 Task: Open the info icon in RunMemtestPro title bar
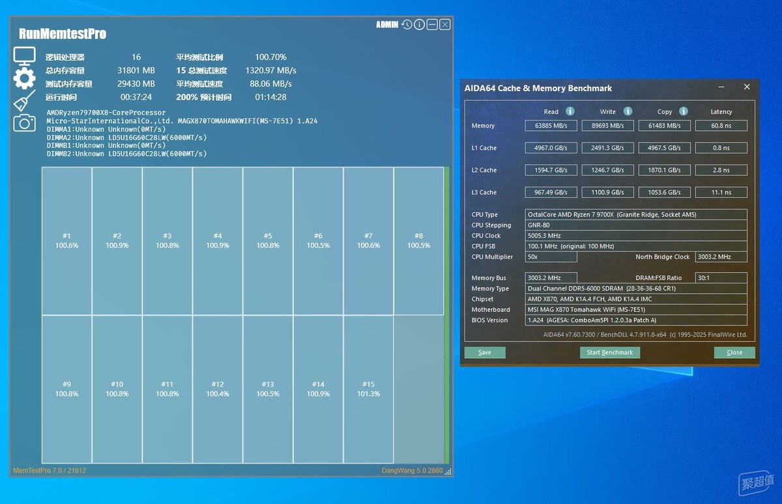[419, 25]
